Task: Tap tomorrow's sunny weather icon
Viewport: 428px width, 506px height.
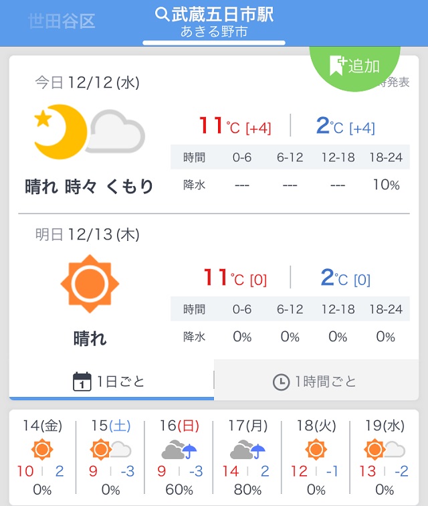Action: coord(90,284)
